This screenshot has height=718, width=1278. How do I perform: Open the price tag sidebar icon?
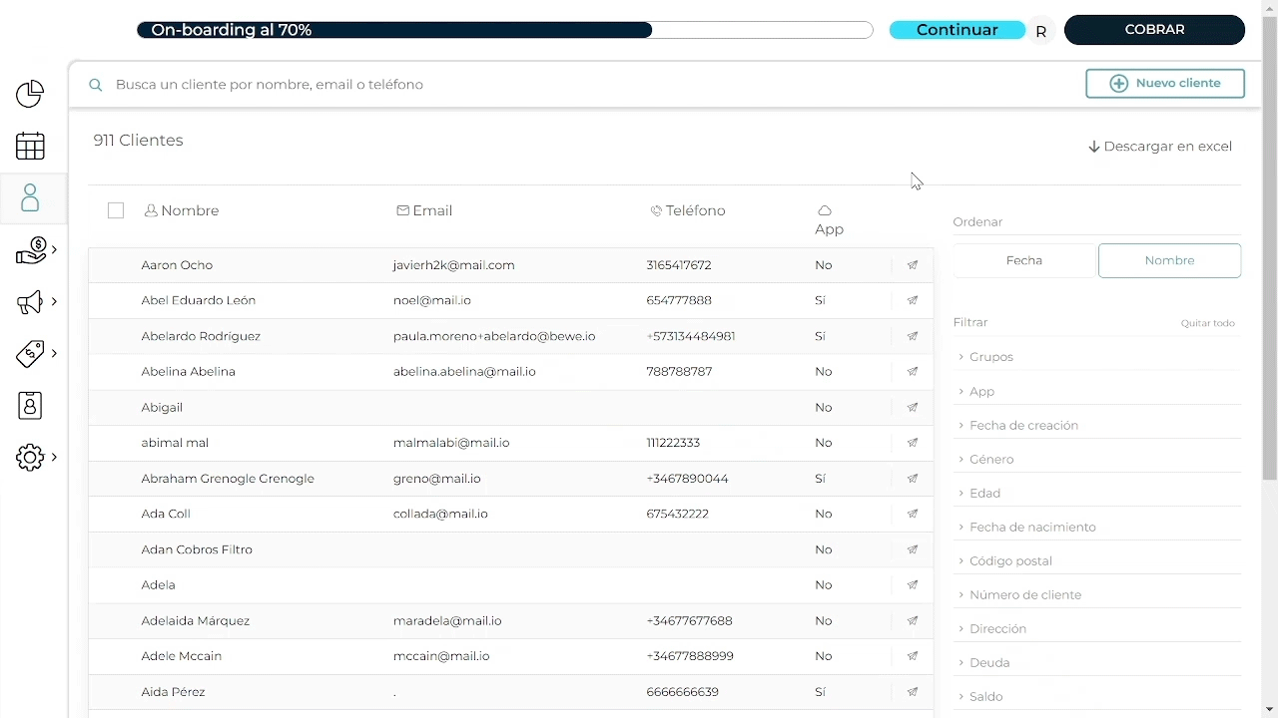pos(31,354)
